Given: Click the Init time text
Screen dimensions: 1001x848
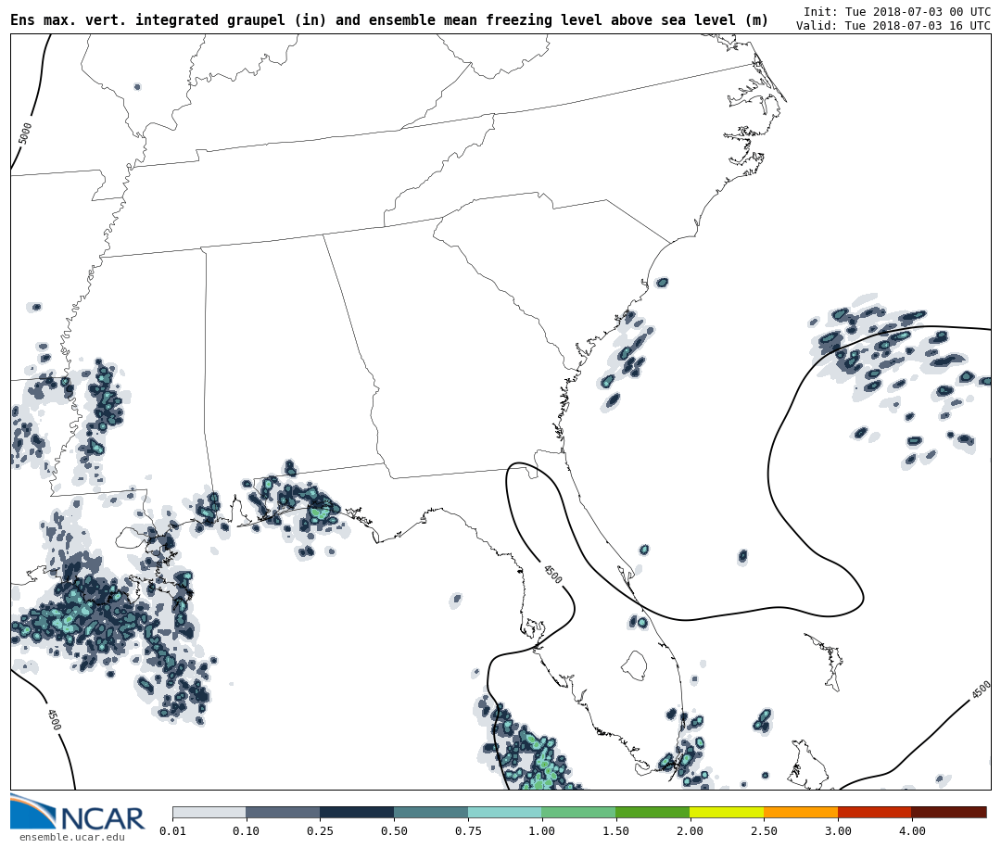Looking at the screenshot, I should click(x=896, y=12).
